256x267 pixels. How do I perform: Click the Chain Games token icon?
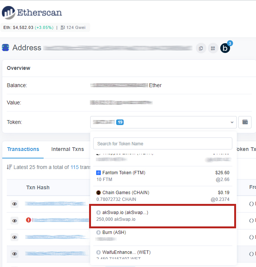pyautogui.click(x=98, y=193)
